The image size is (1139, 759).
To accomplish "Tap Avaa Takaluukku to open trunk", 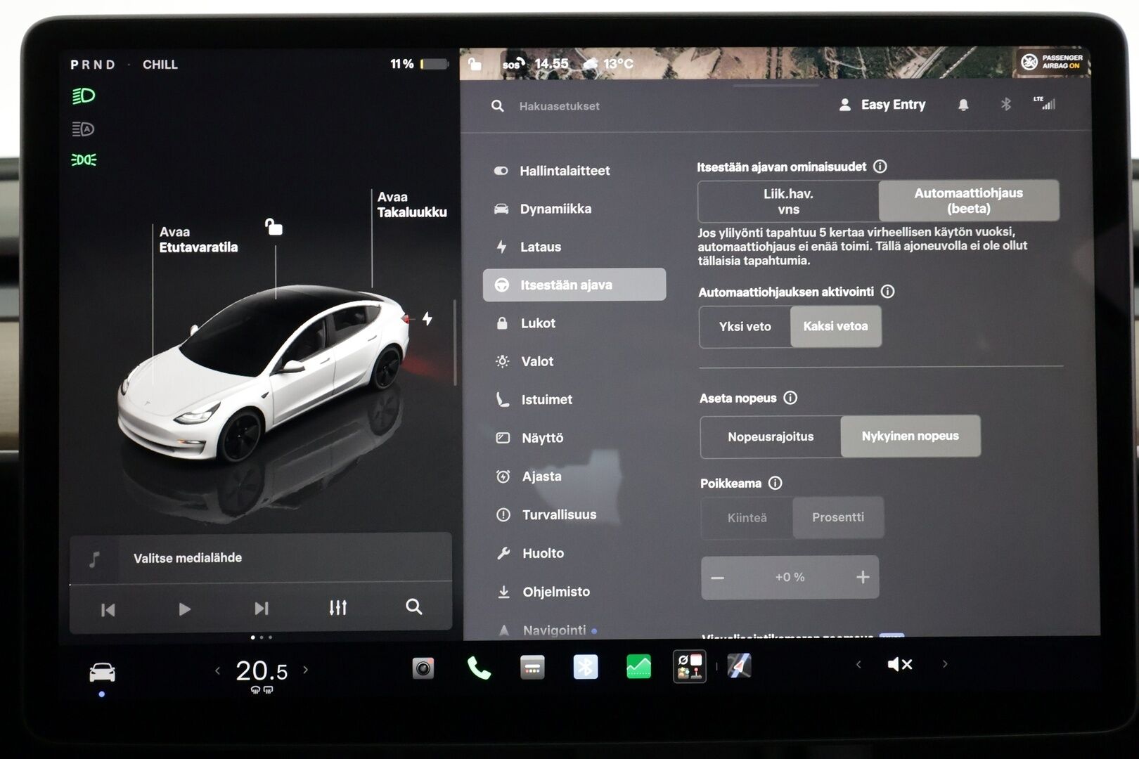I will tap(412, 205).
